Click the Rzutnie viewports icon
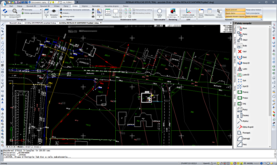 108,11
